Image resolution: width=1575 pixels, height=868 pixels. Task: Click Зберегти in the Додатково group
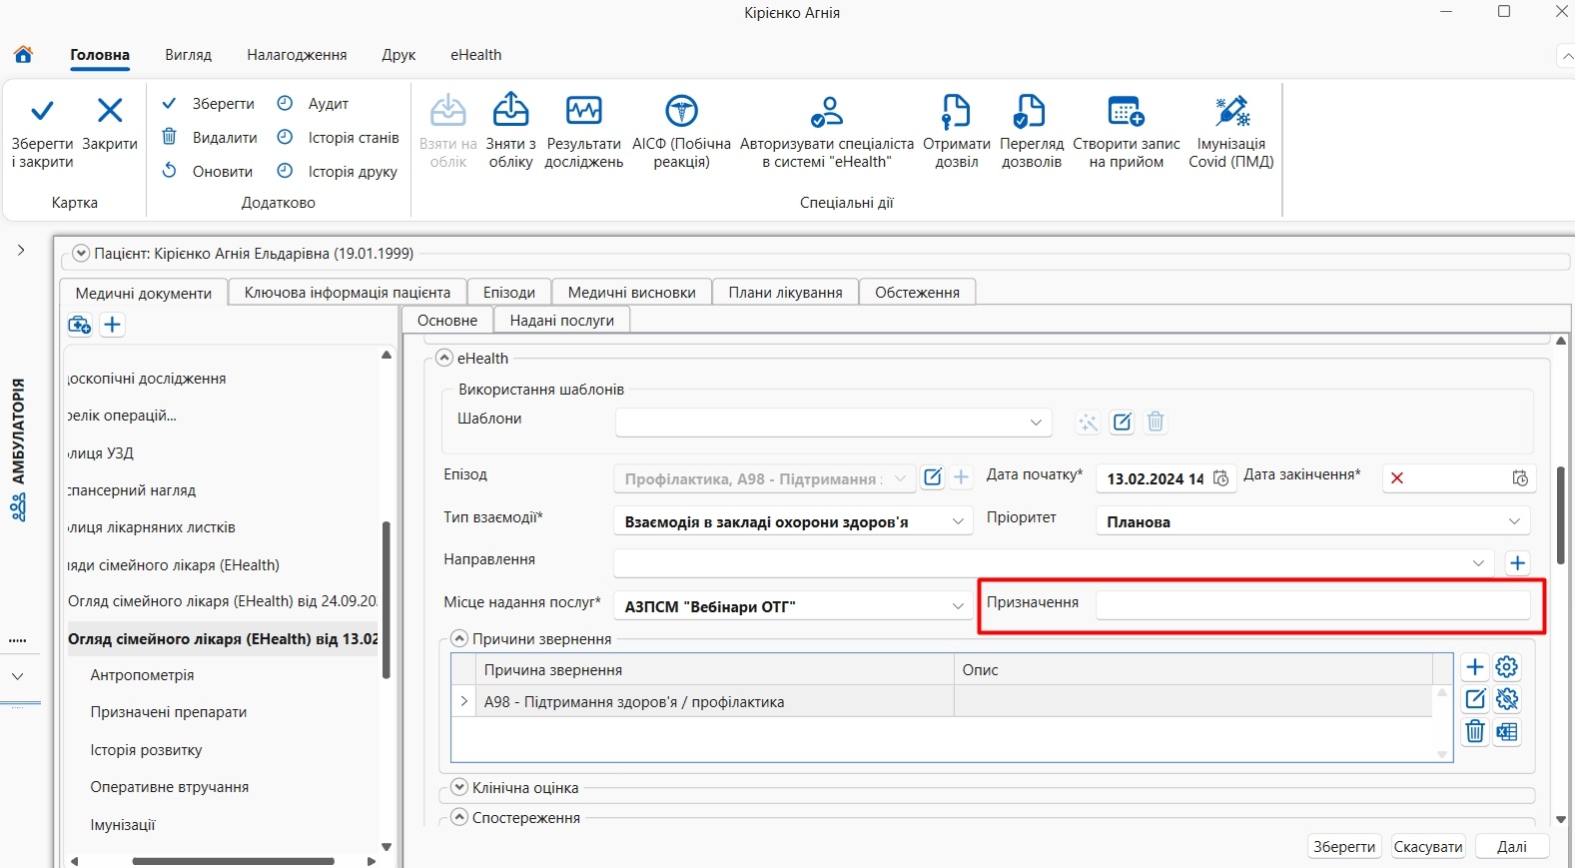coord(209,104)
